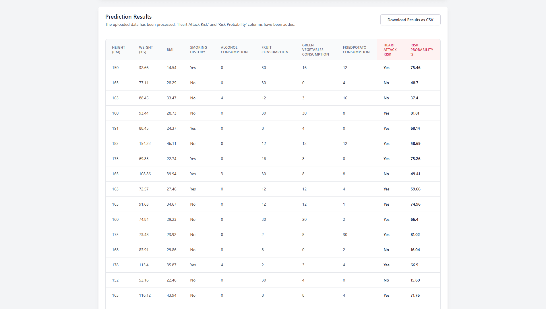Click risk probability value 75.46
546x309 pixels.
(415, 68)
